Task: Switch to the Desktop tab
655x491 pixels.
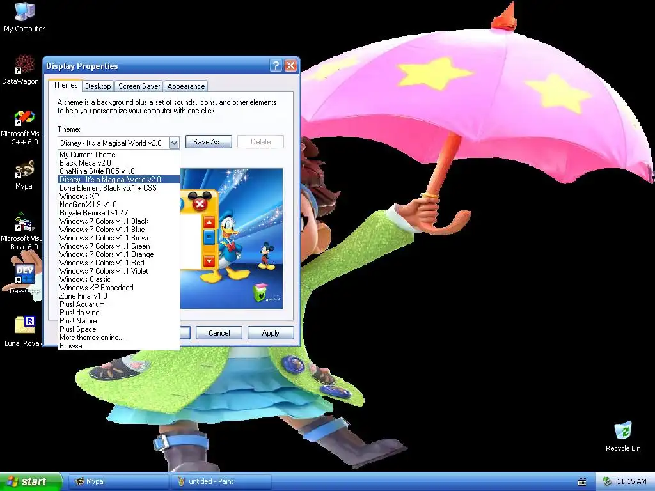Action: (x=98, y=86)
